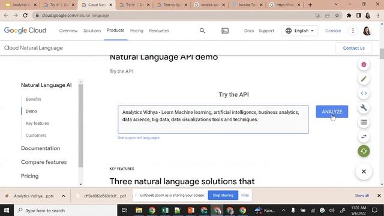This screenshot has height=216, width=384.
Task: Open the Pricing menu in top nav
Action: coord(137,31)
